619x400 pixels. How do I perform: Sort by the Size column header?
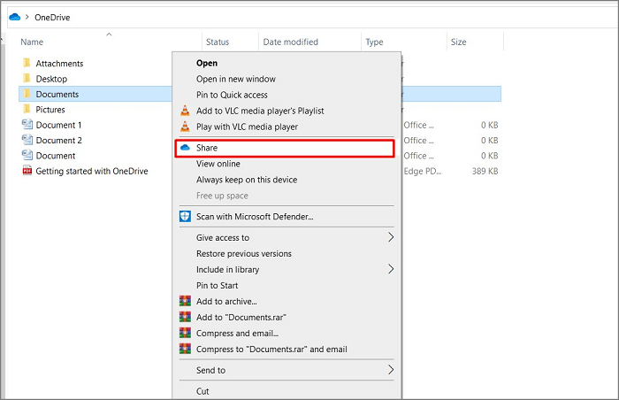tap(458, 42)
